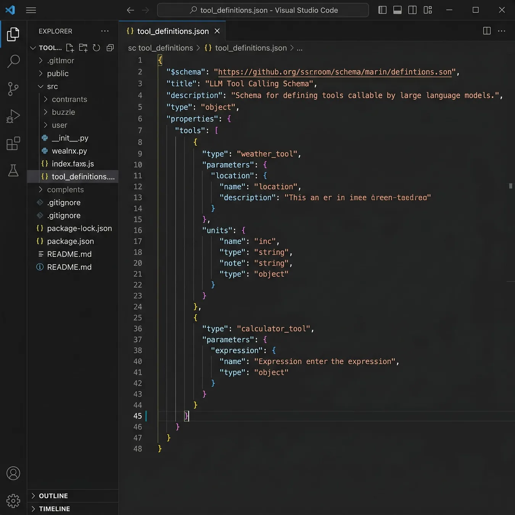This screenshot has height=515, width=515.
Task: Toggle the secondary side bar
Action: pos(412,10)
